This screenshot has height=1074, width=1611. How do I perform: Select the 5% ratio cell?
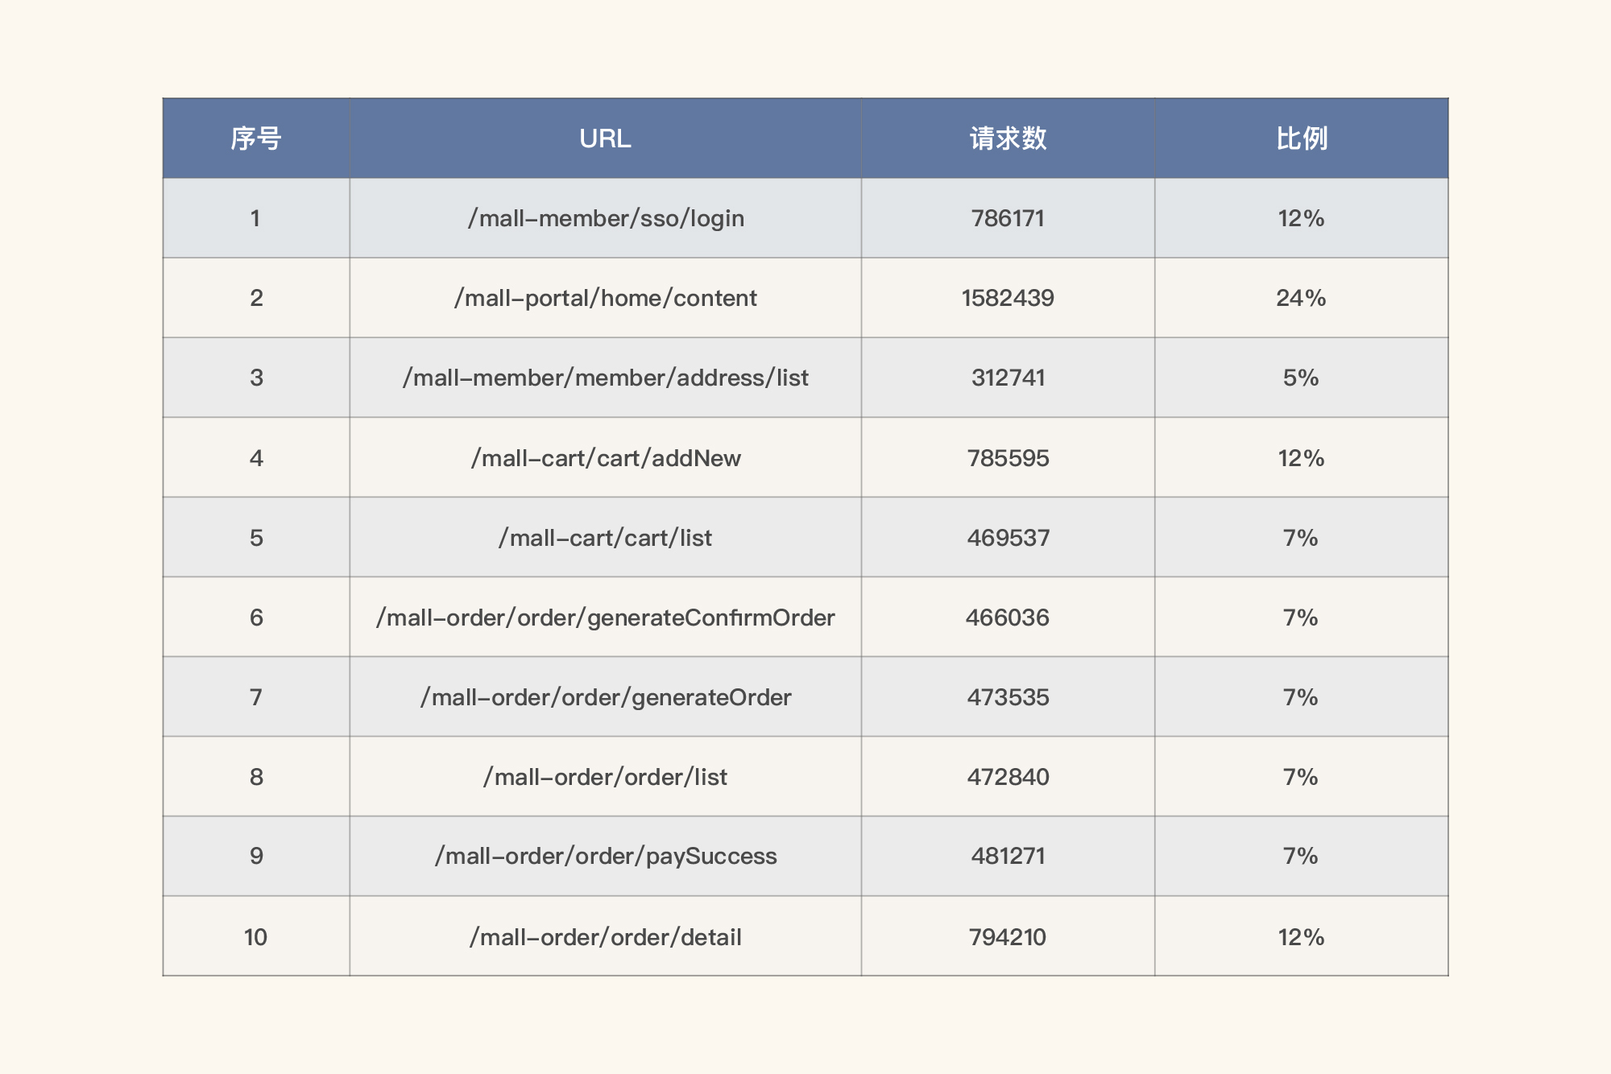[x=1301, y=378]
